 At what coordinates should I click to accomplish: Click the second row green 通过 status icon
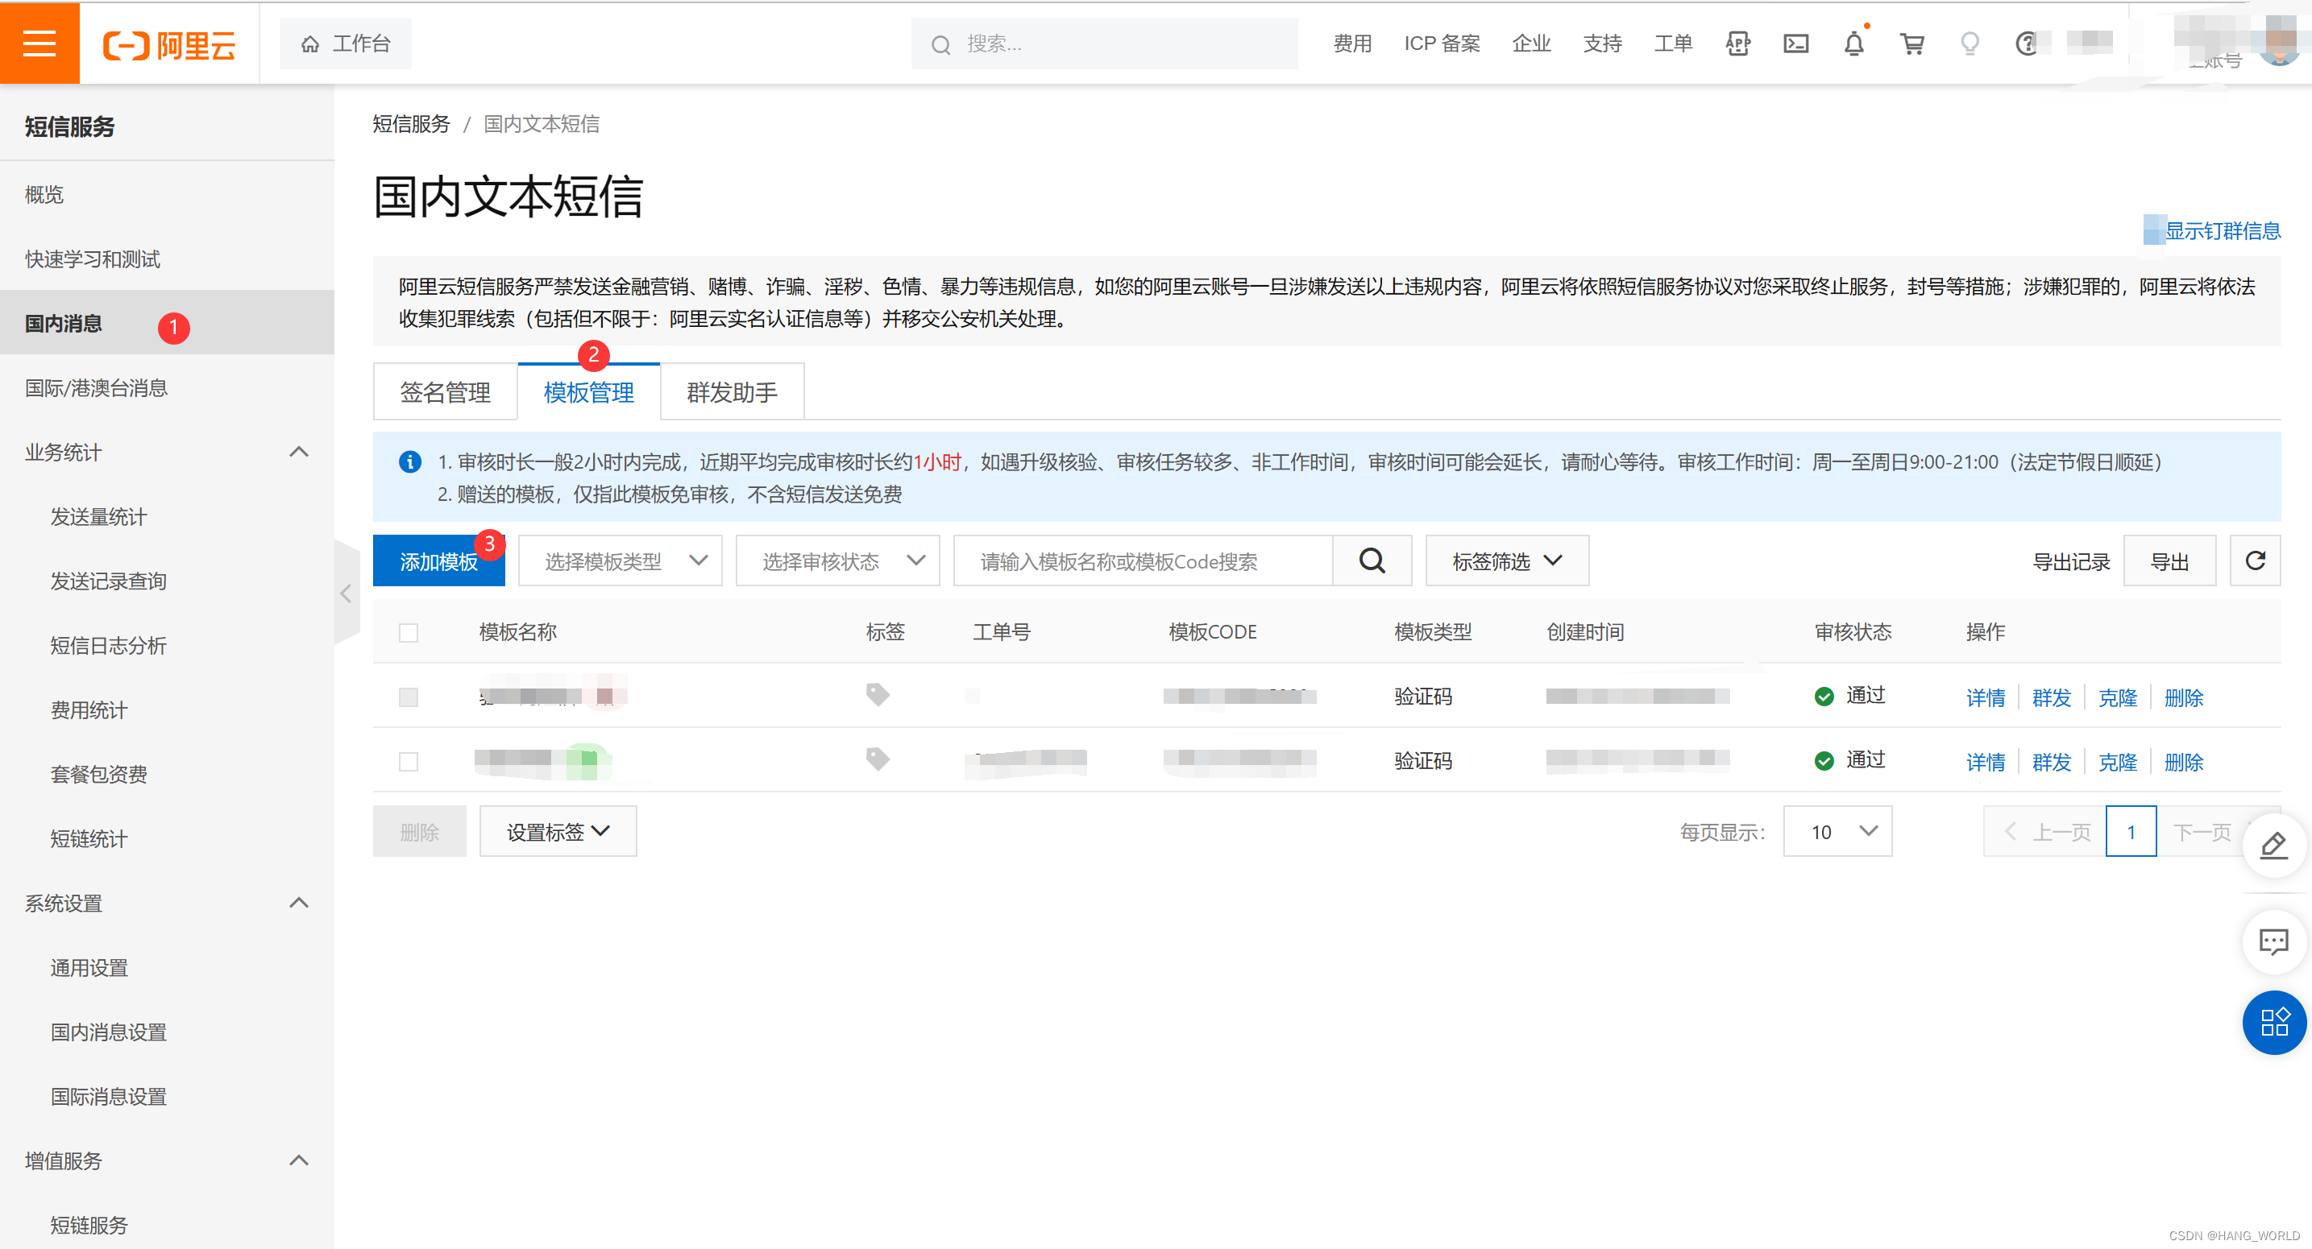click(1824, 761)
